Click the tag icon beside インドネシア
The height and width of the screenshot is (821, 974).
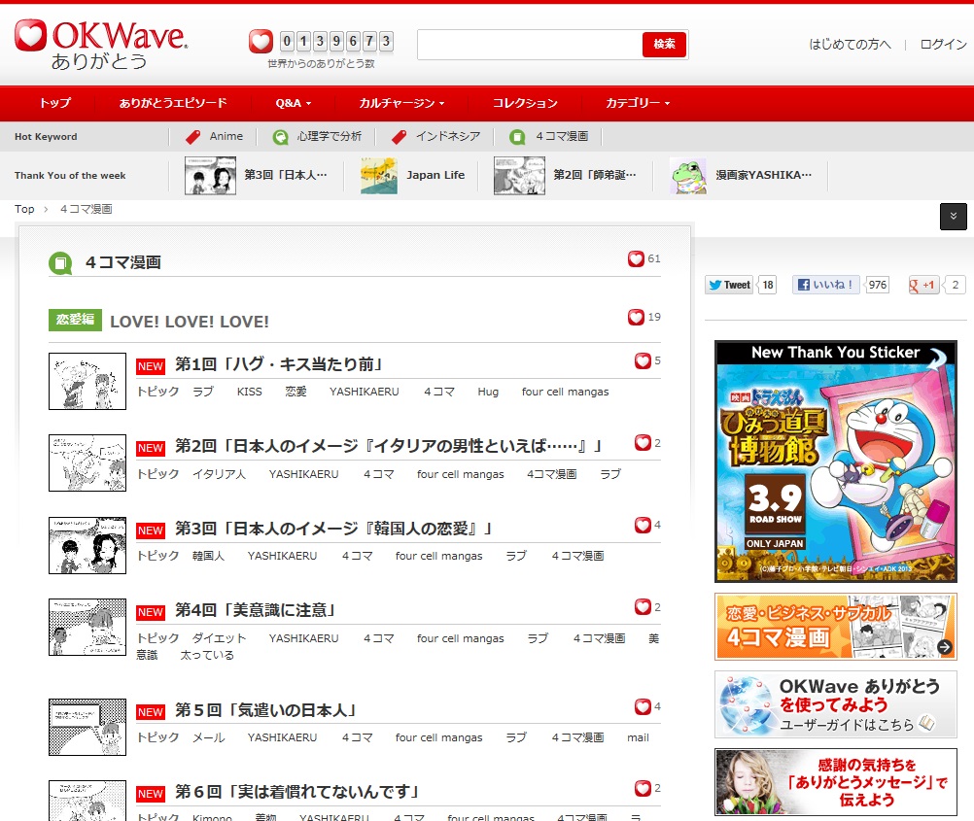(399, 137)
